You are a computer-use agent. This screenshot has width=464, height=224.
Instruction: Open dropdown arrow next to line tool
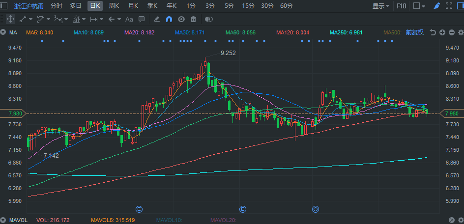31,19
